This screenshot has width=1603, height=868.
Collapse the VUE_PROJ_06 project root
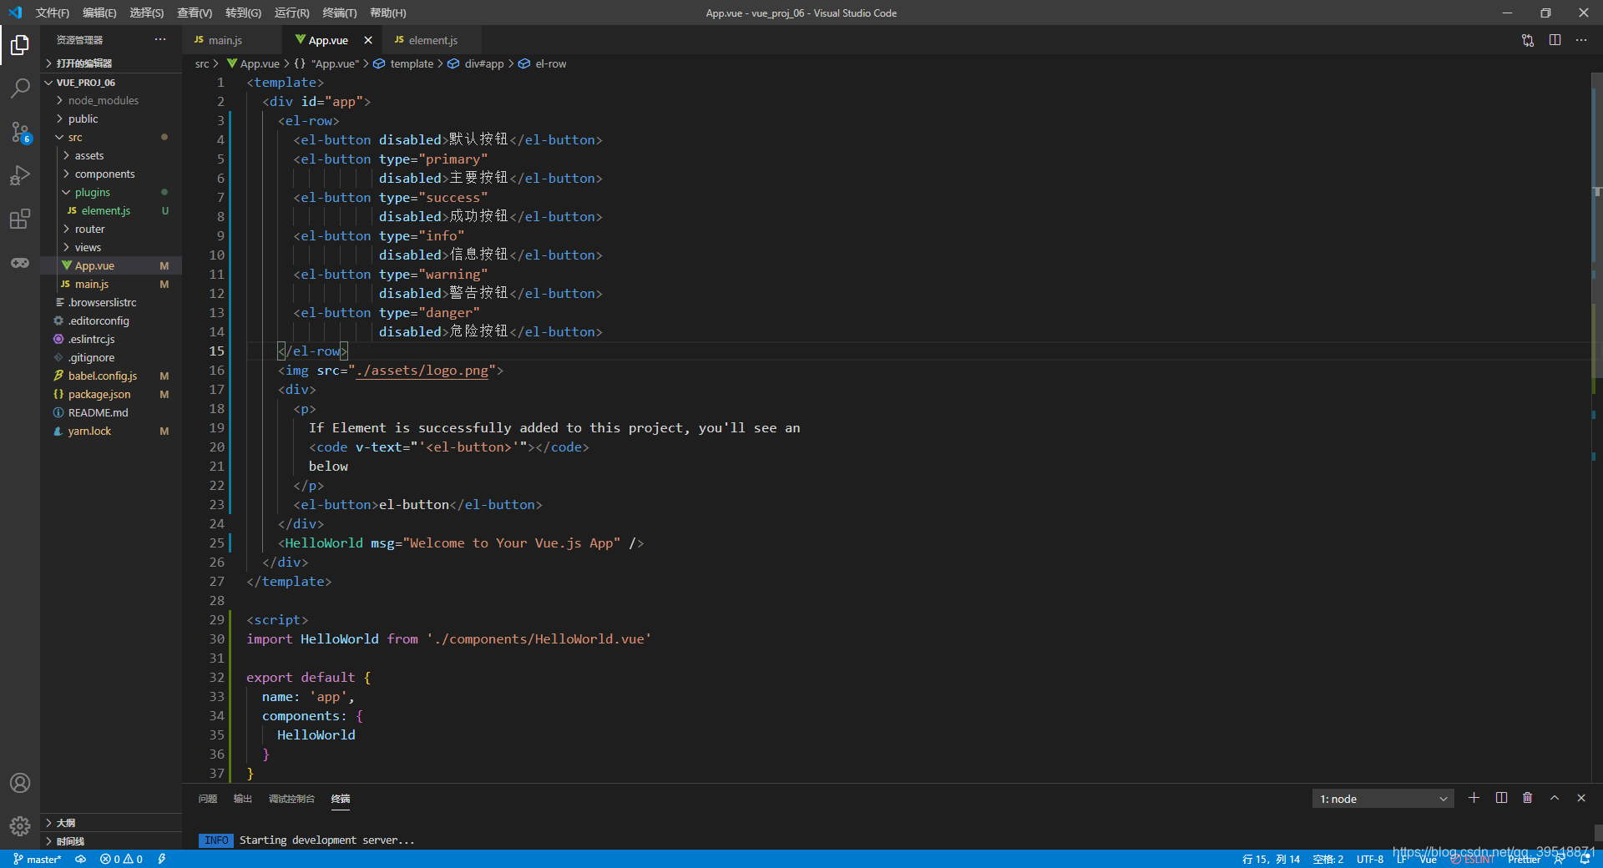(x=111, y=83)
